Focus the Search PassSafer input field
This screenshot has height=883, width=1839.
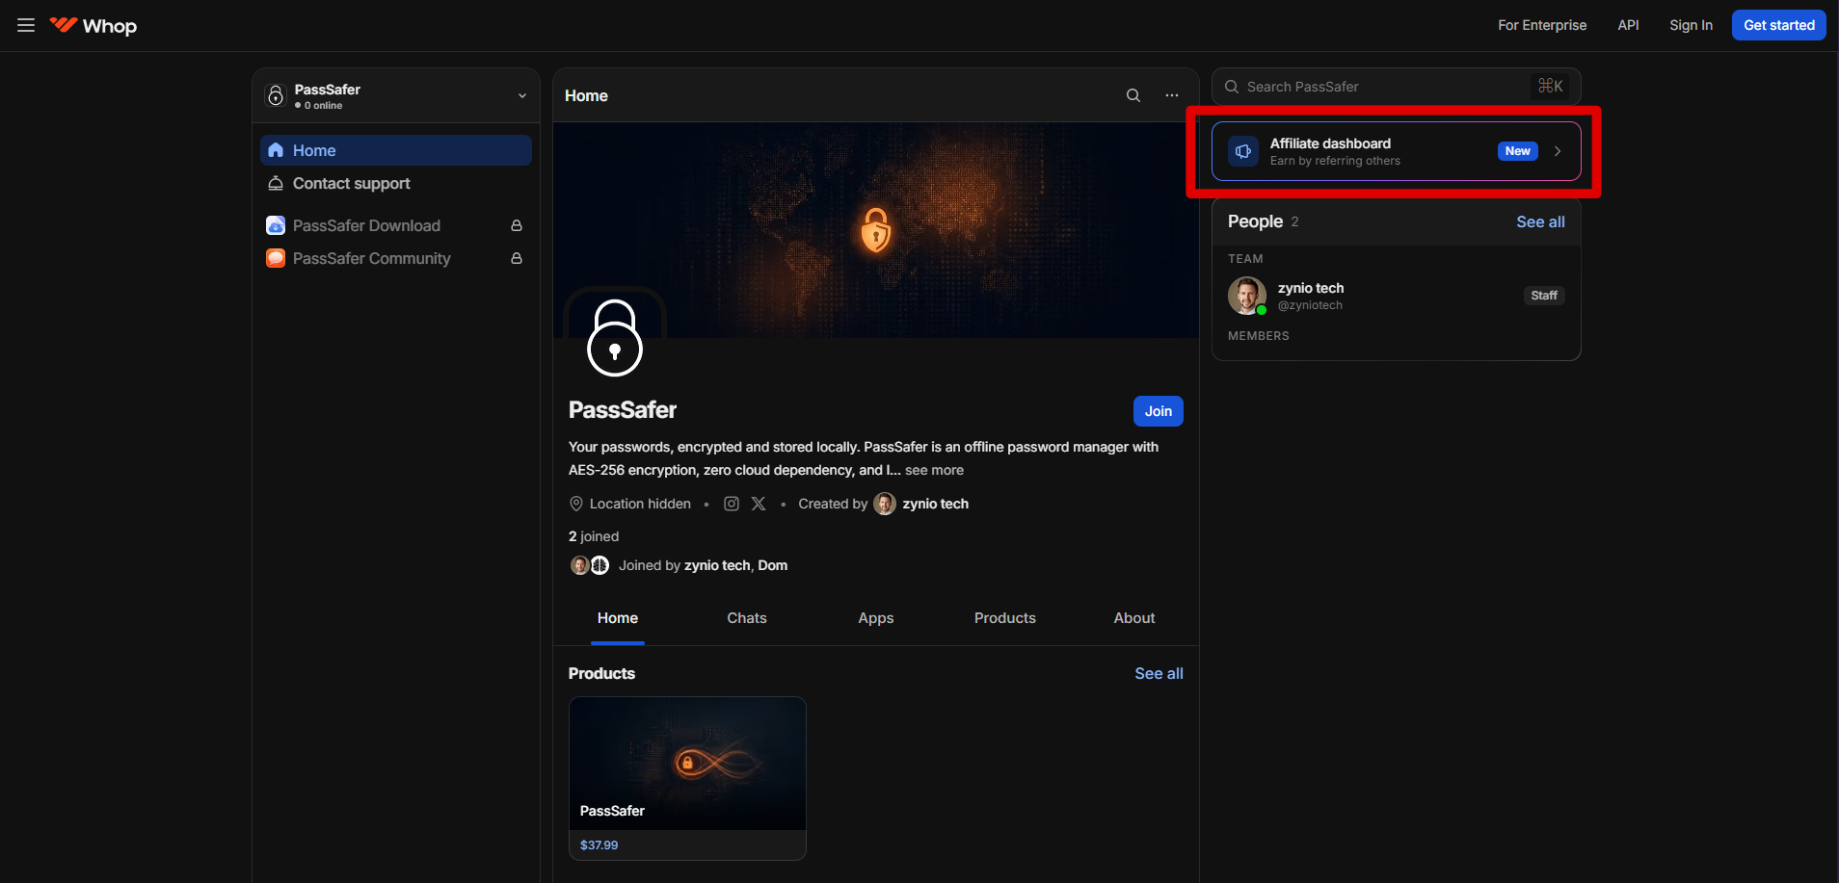(1378, 87)
